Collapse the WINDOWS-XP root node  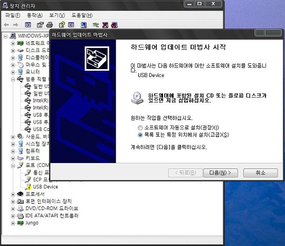5,37
